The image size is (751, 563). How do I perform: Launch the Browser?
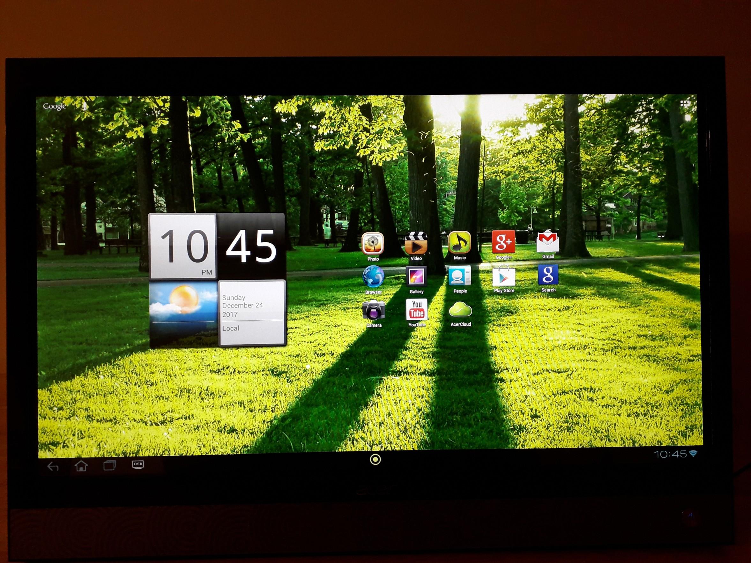374,277
